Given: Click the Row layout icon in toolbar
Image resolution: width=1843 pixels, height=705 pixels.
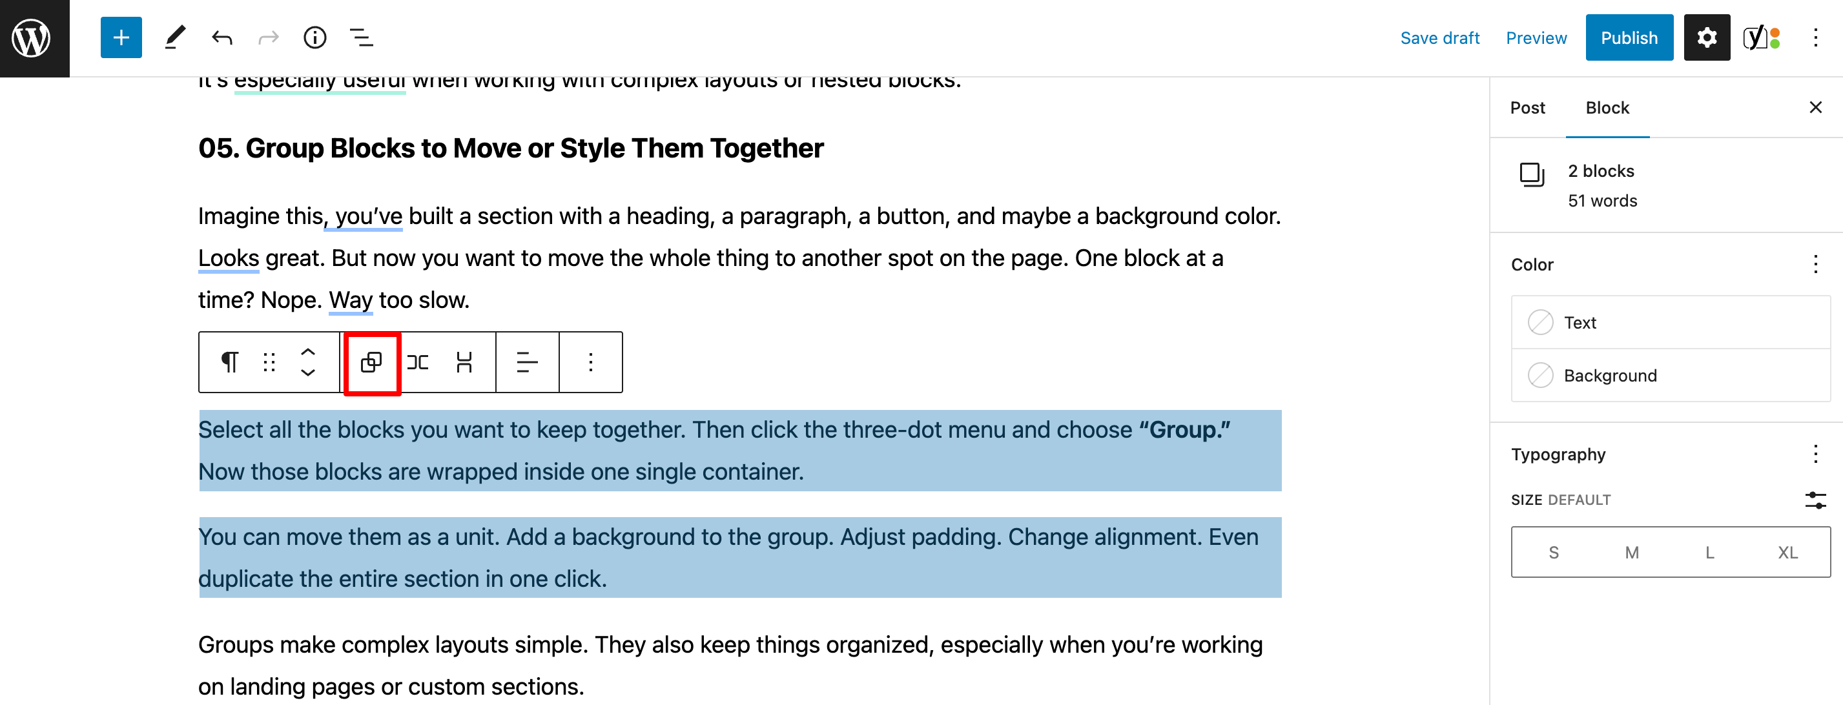Looking at the screenshot, I should [x=418, y=363].
